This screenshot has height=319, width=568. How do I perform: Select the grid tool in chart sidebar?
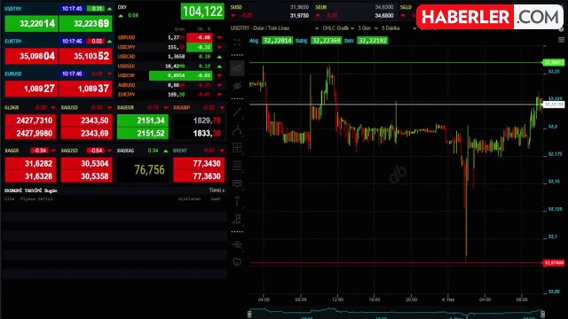(237, 148)
